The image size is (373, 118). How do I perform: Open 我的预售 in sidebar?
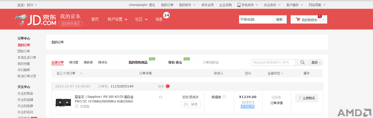point(24,64)
